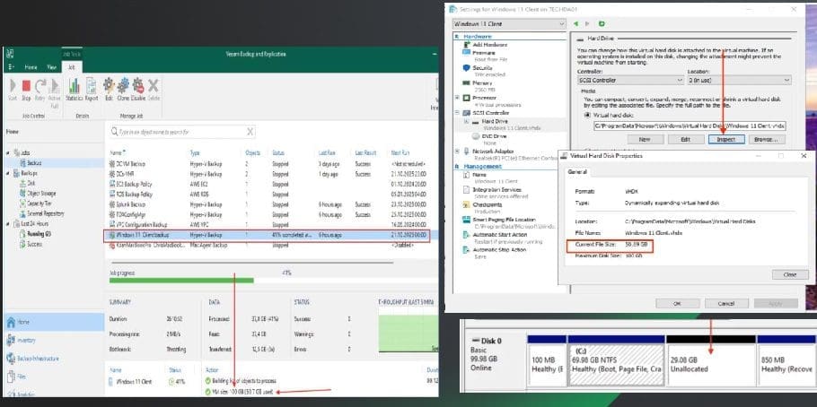This screenshot has width=817, height=407.
Task: Click the Edit virtual disk button
Action: point(686,140)
